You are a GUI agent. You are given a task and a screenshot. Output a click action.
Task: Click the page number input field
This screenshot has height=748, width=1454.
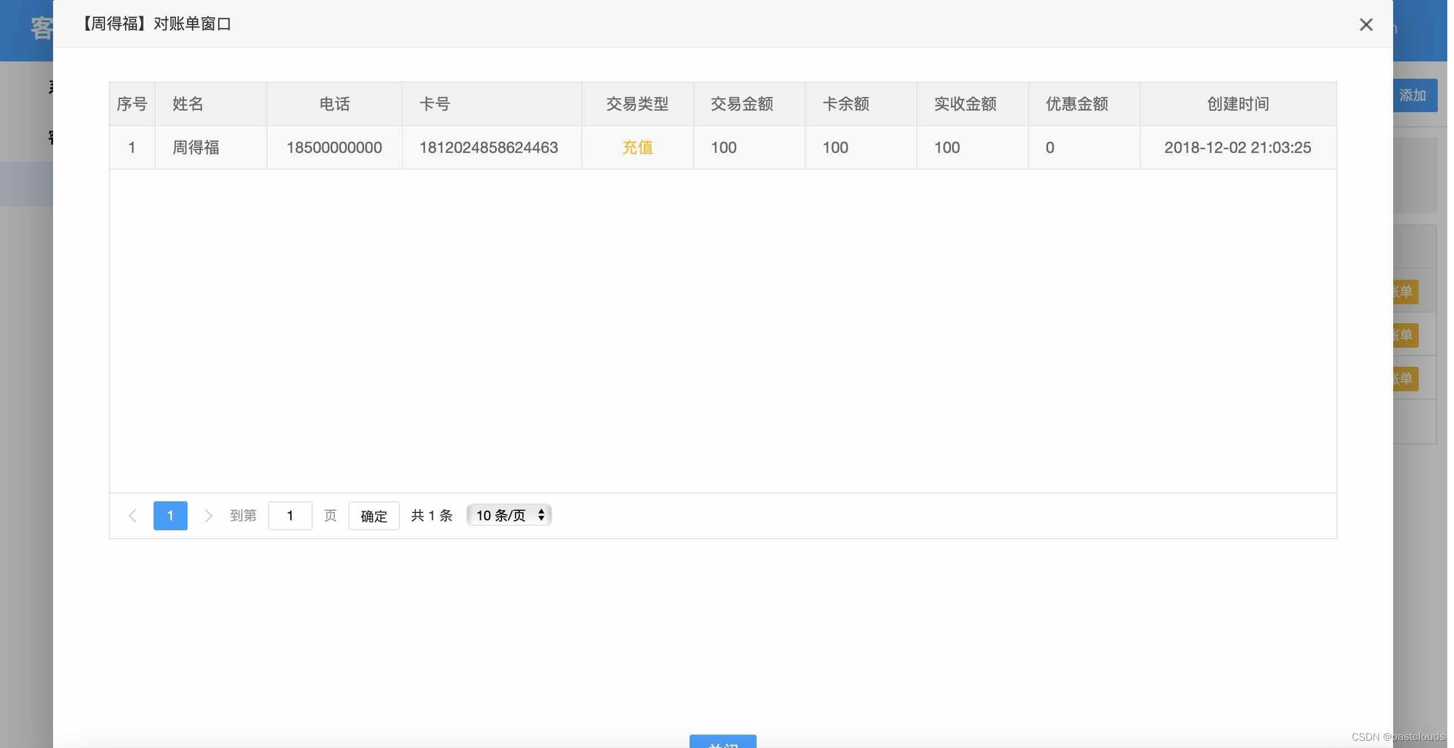[x=290, y=516]
